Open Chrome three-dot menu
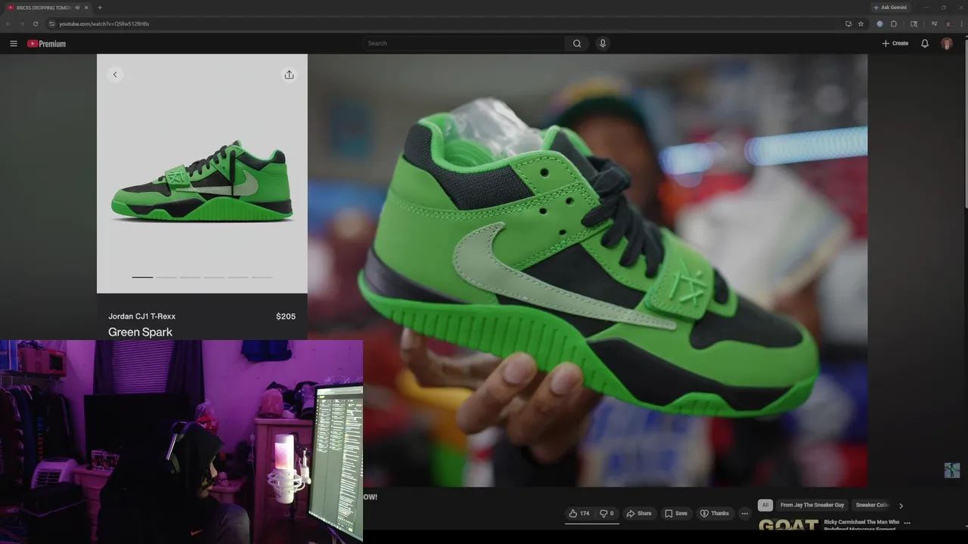968x544 pixels. (x=960, y=23)
